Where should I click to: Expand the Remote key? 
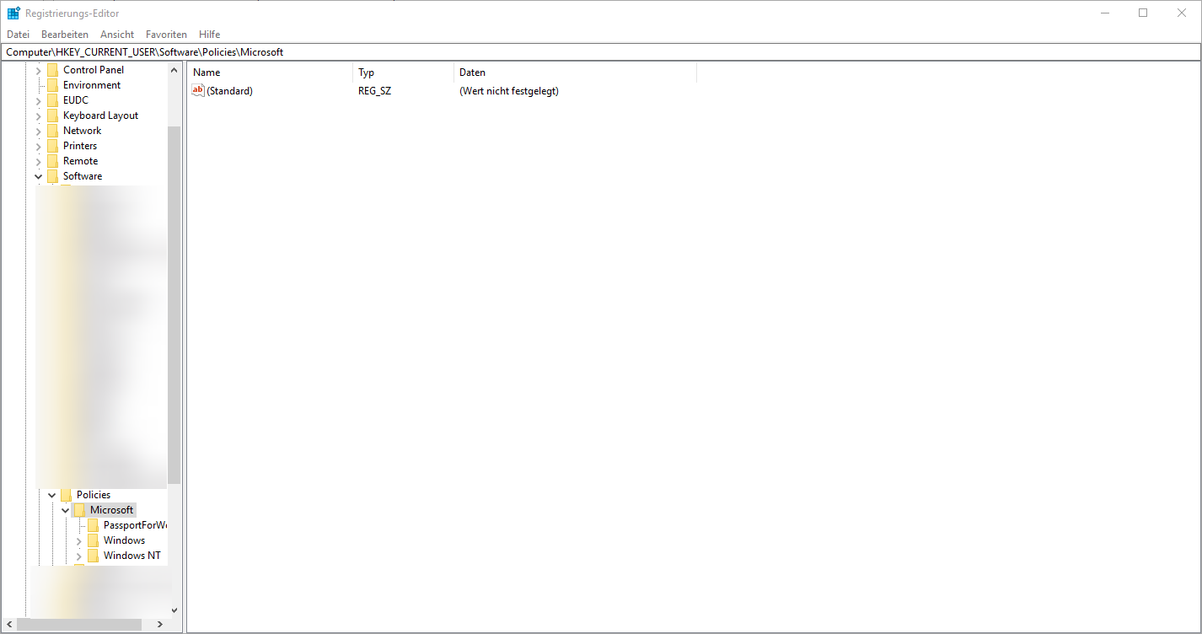coord(38,161)
